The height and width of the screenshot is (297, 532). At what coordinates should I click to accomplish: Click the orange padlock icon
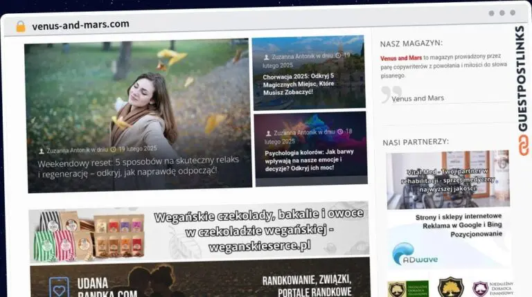[x=21, y=26]
